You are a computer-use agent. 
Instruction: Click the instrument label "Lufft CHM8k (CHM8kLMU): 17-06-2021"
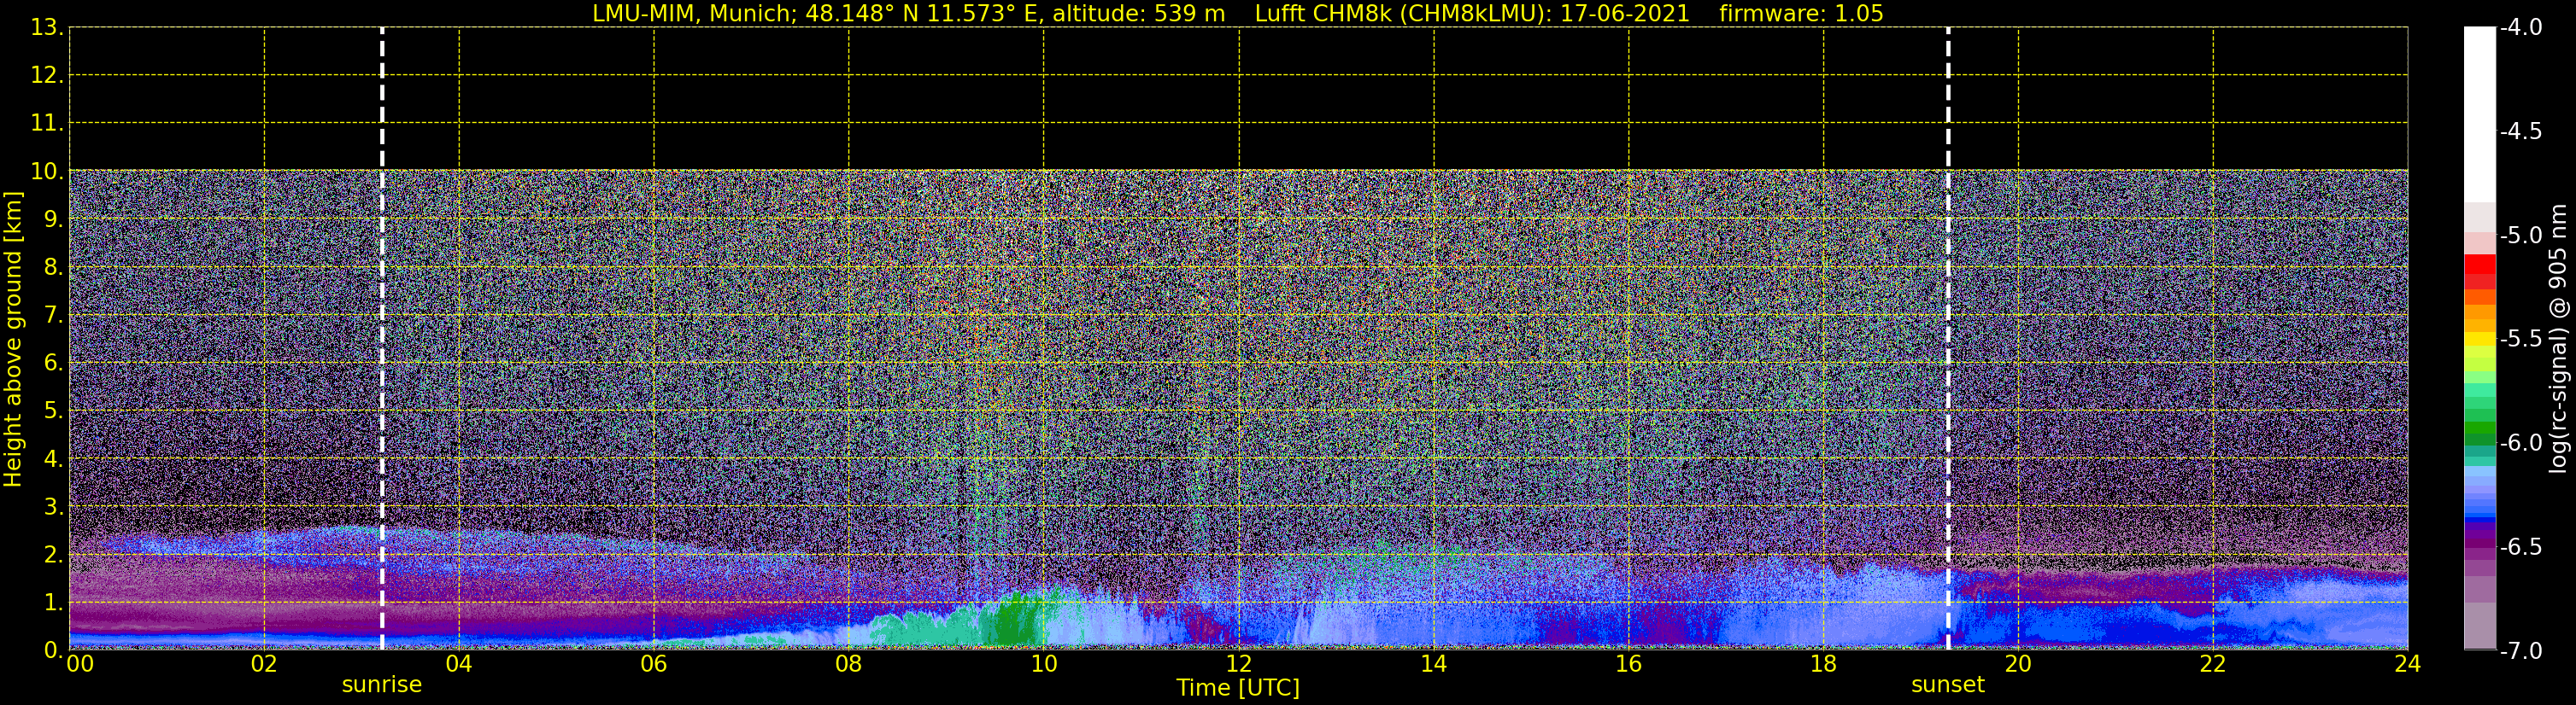[x=1472, y=14]
